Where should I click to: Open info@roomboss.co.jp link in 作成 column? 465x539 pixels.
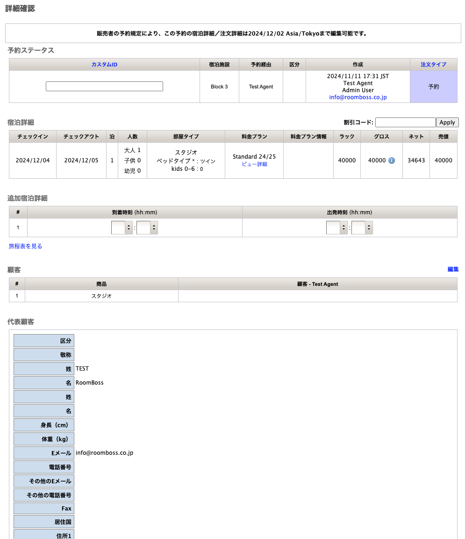(x=358, y=97)
